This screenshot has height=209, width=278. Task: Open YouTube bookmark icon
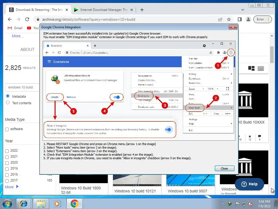29,28
